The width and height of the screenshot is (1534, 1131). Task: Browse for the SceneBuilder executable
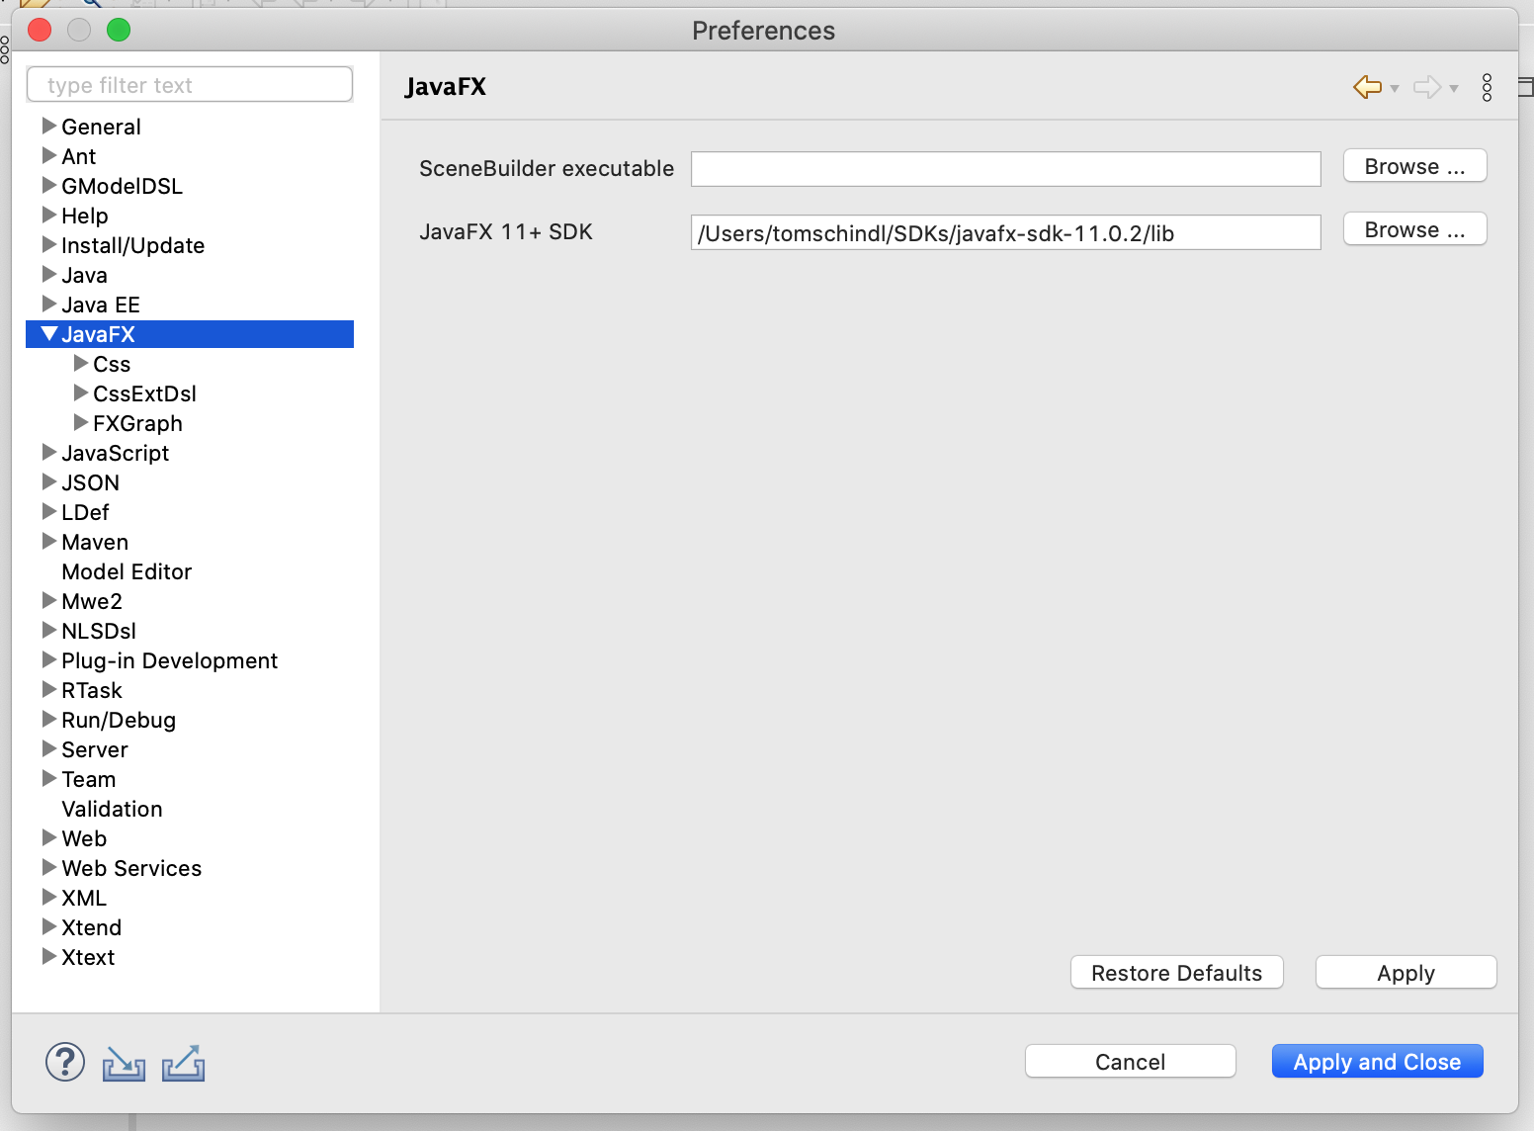click(x=1414, y=166)
